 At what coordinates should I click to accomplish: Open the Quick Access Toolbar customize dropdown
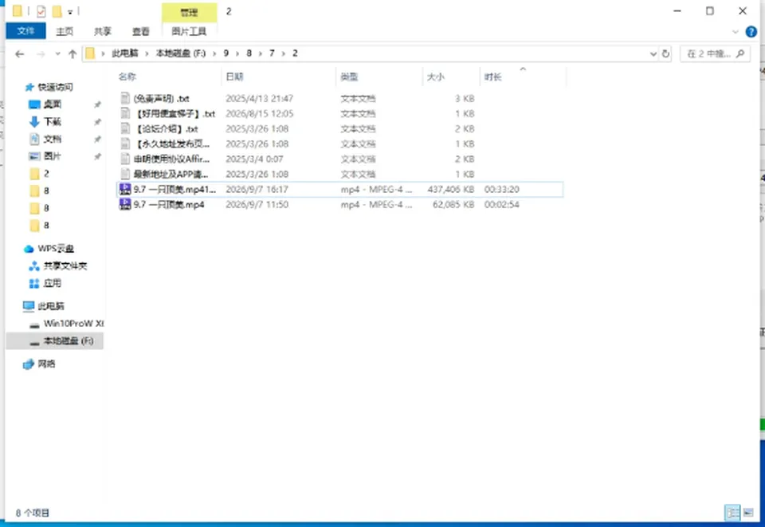tap(70, 12)
